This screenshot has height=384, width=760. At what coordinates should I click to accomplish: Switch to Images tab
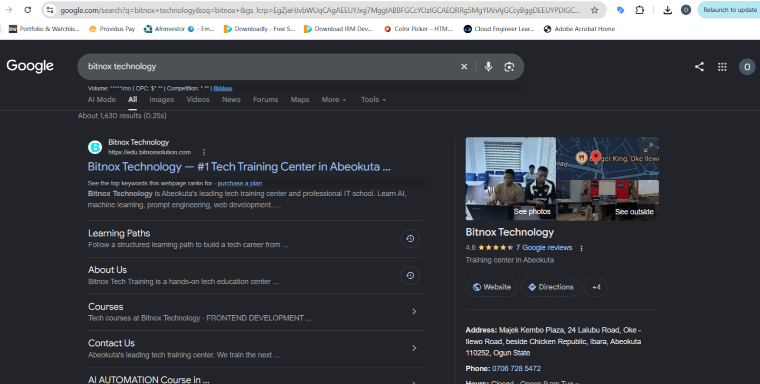(x=161, y=100)
